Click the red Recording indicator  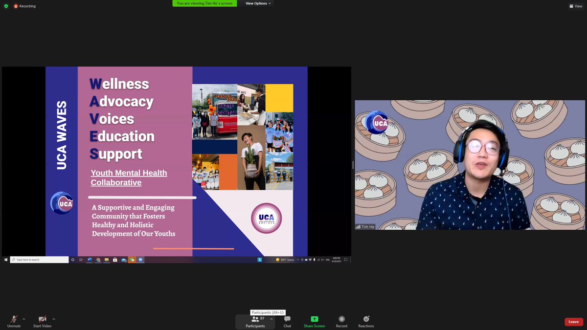[x=24, y=6]
